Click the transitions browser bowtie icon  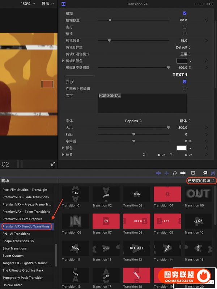click(x=213, y=173)
